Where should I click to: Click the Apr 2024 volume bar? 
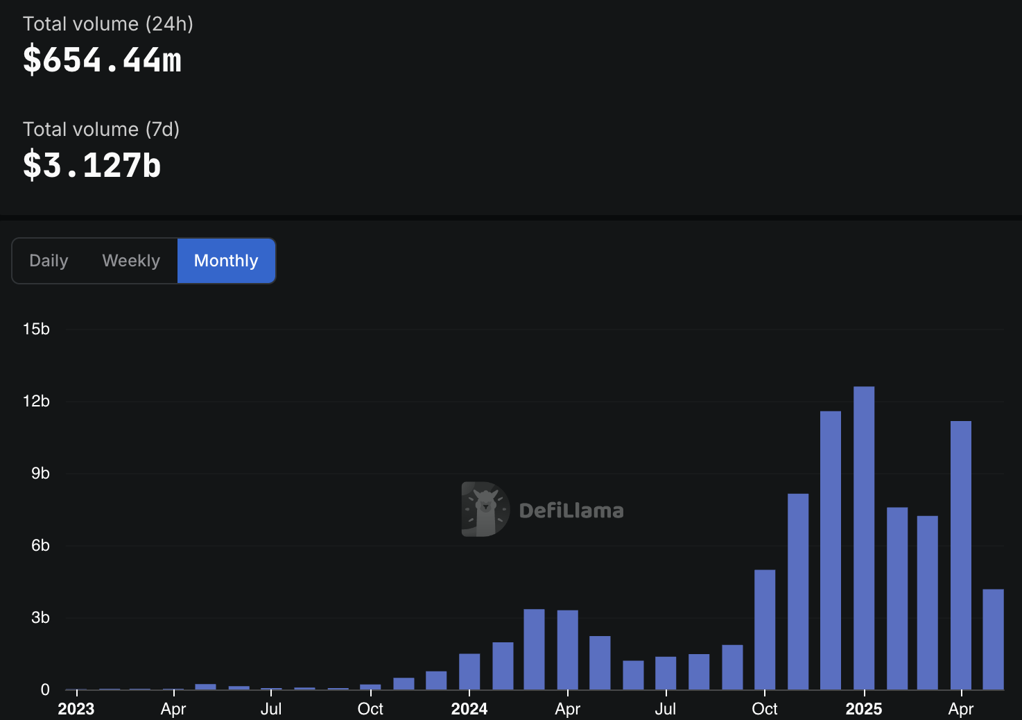[x=567, y=650]
